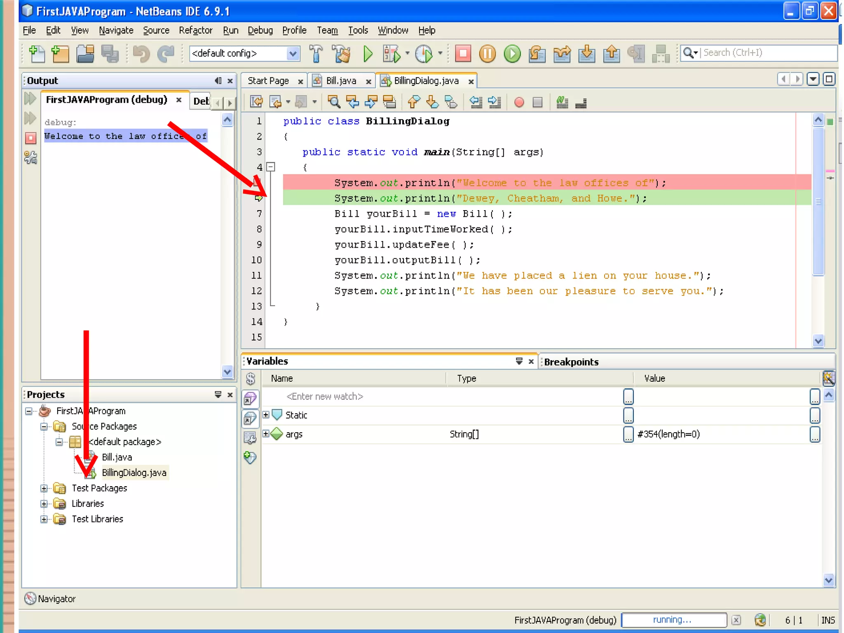Screen dimensions: 844x633
Task: Click the Build Project hammer icon
Action: (316, 54)
